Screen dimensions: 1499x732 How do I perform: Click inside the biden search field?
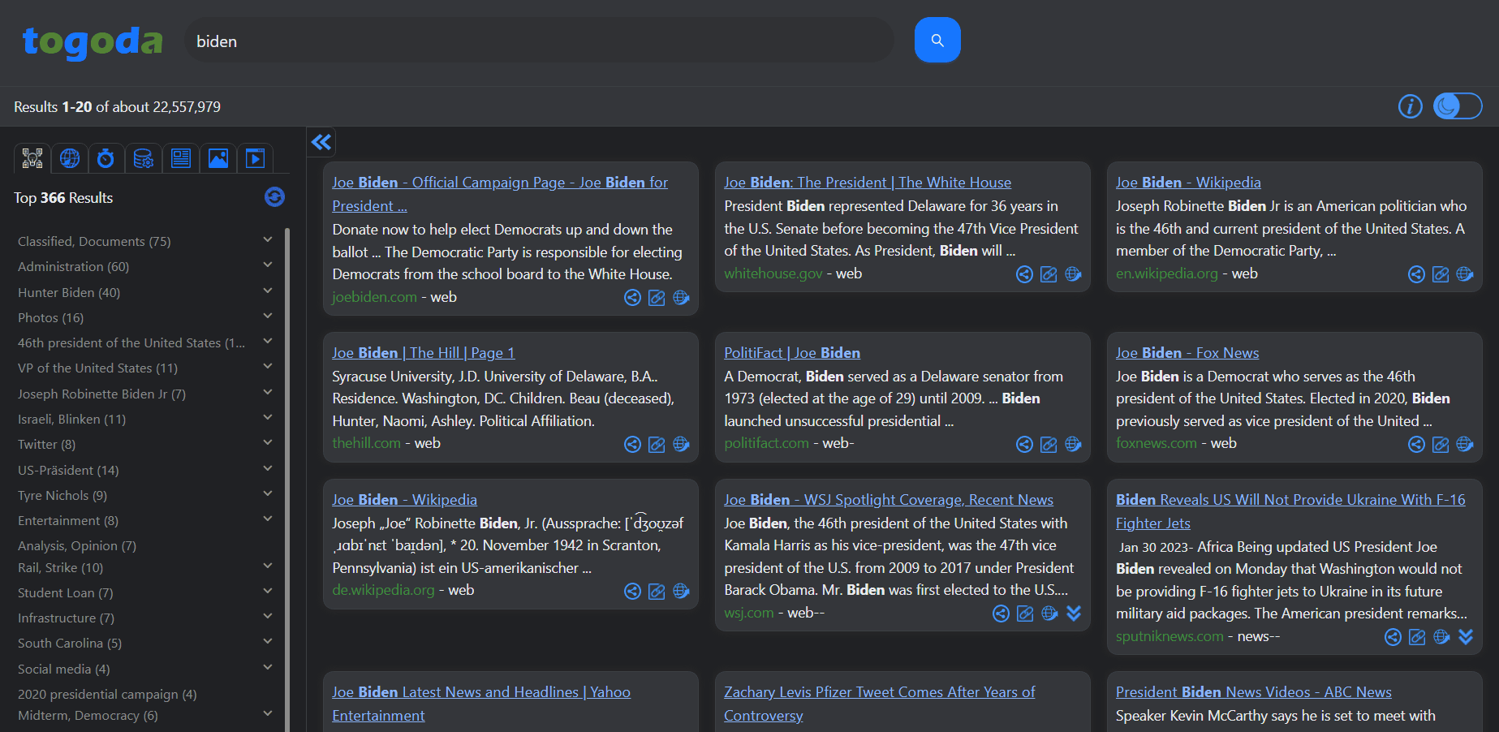(536, 40)
